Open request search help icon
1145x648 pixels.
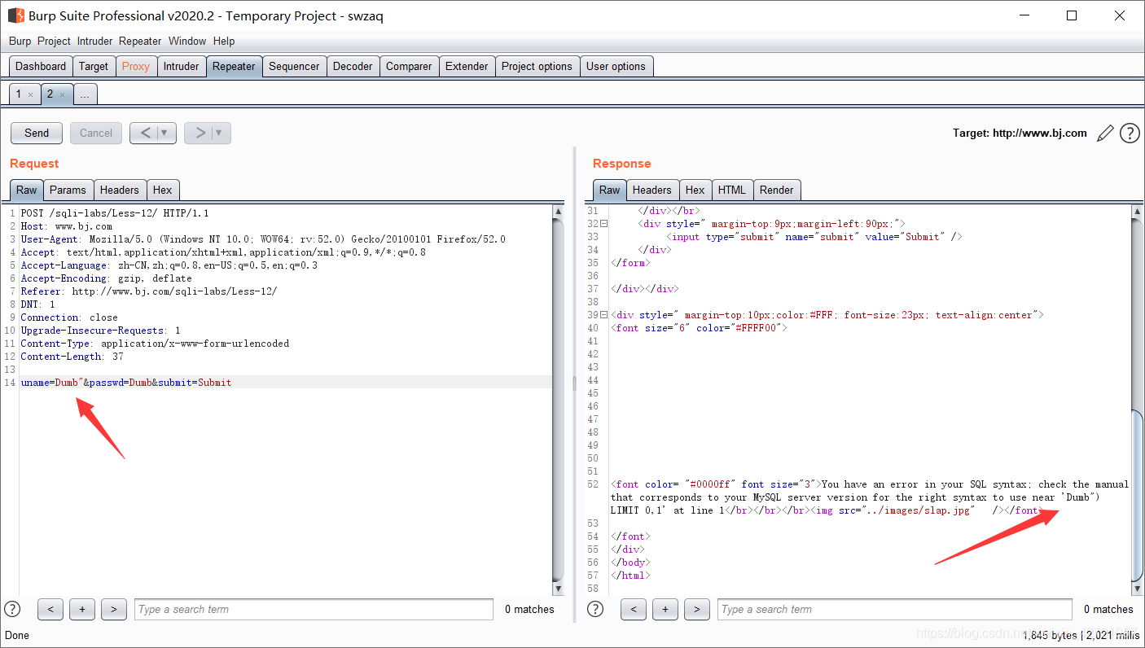(12, 609)
